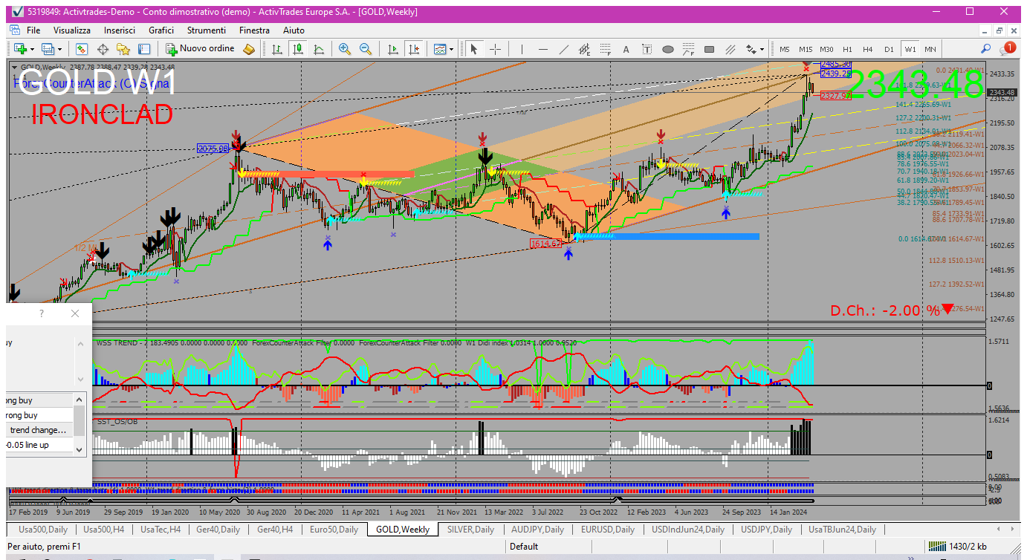1027x560 pixels.
Task: Select the M30 timeframe
Action: tap(826, 49)
